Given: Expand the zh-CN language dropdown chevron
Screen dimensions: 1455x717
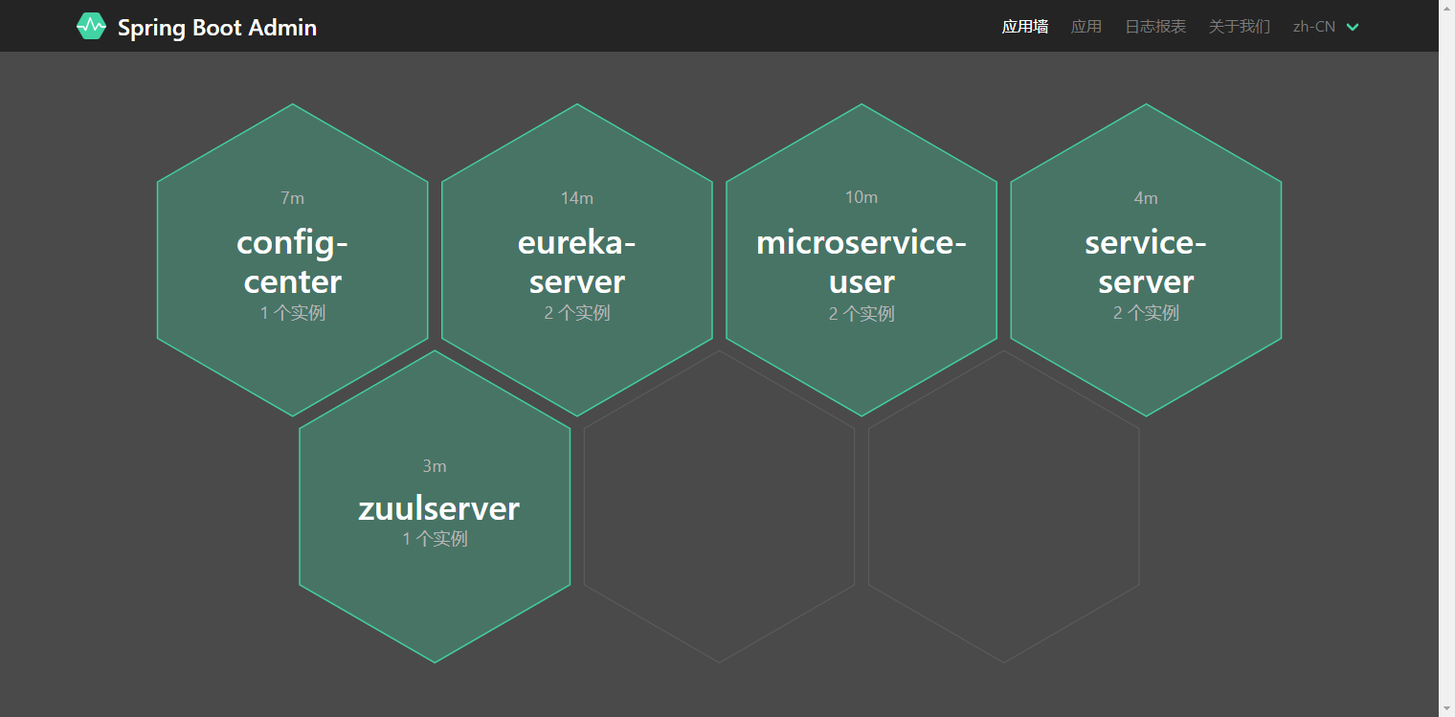Looking at the screenshot, I should [1353, 27].
